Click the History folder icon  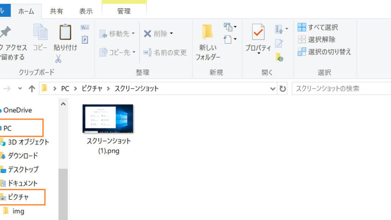point(279,57)
